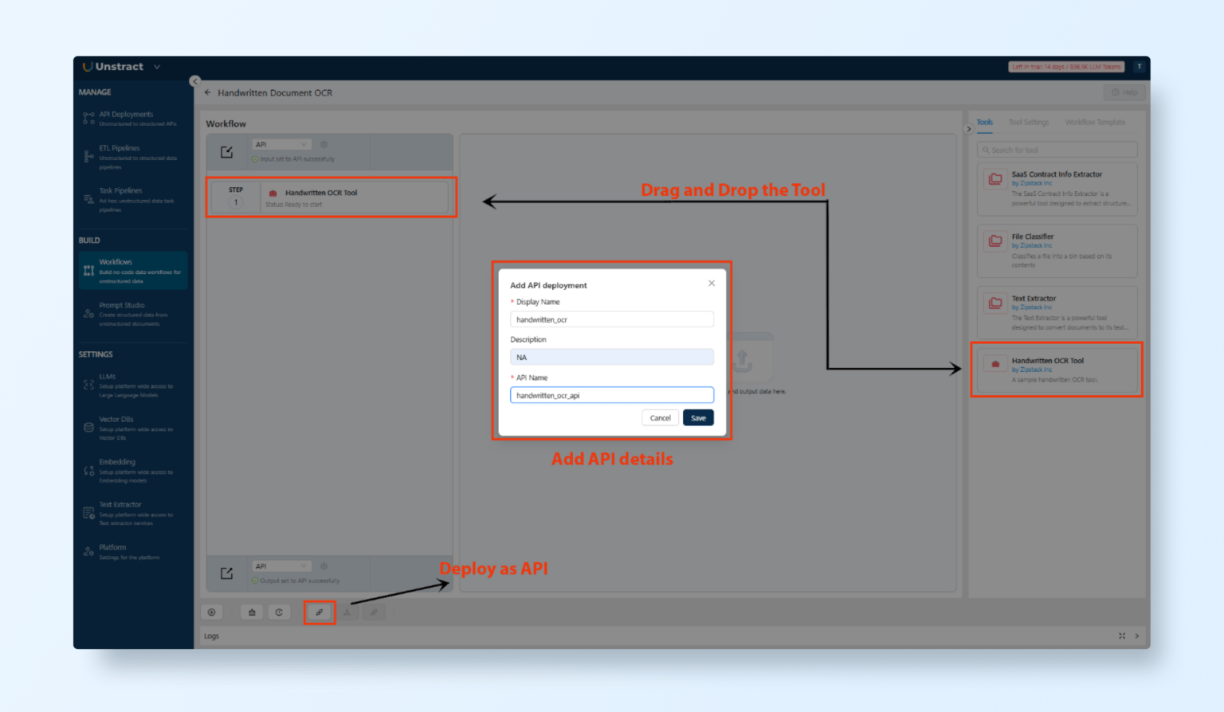
Task: Open the API source dropdown in the input step
Action: (280, 144)
